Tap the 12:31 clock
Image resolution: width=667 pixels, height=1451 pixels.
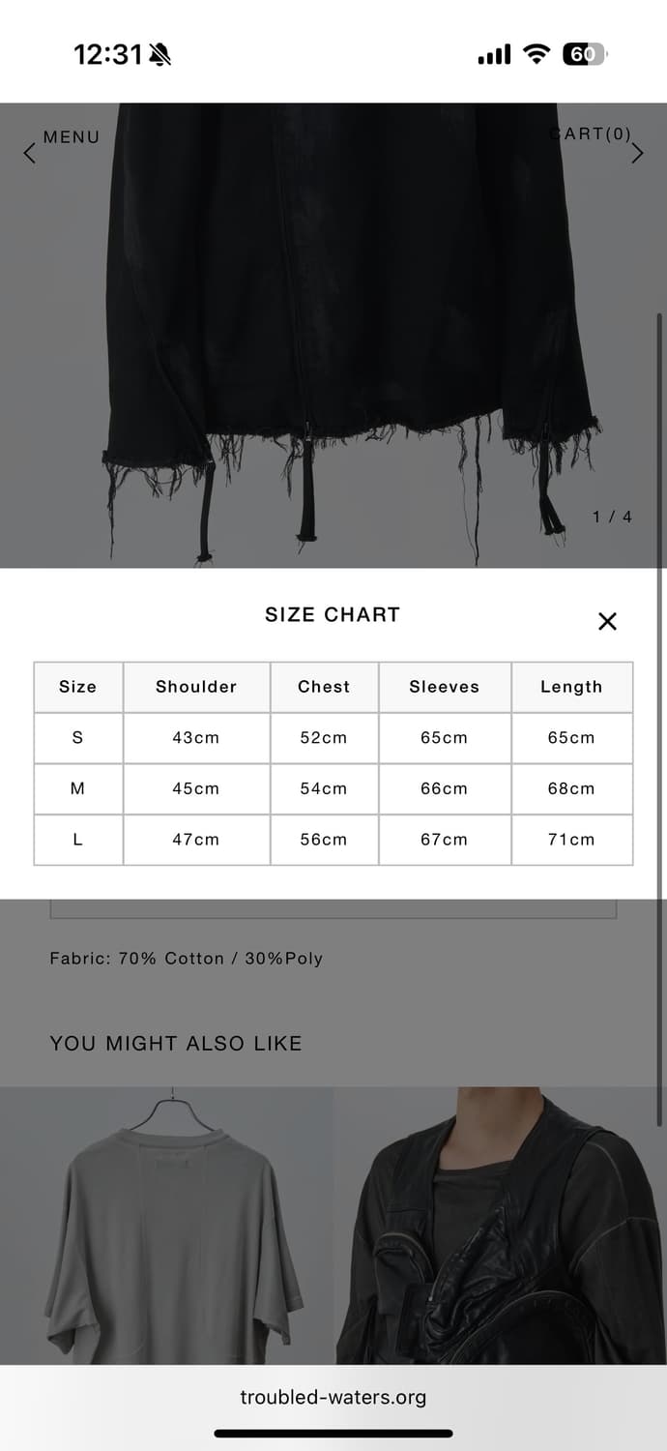point(107,55)
